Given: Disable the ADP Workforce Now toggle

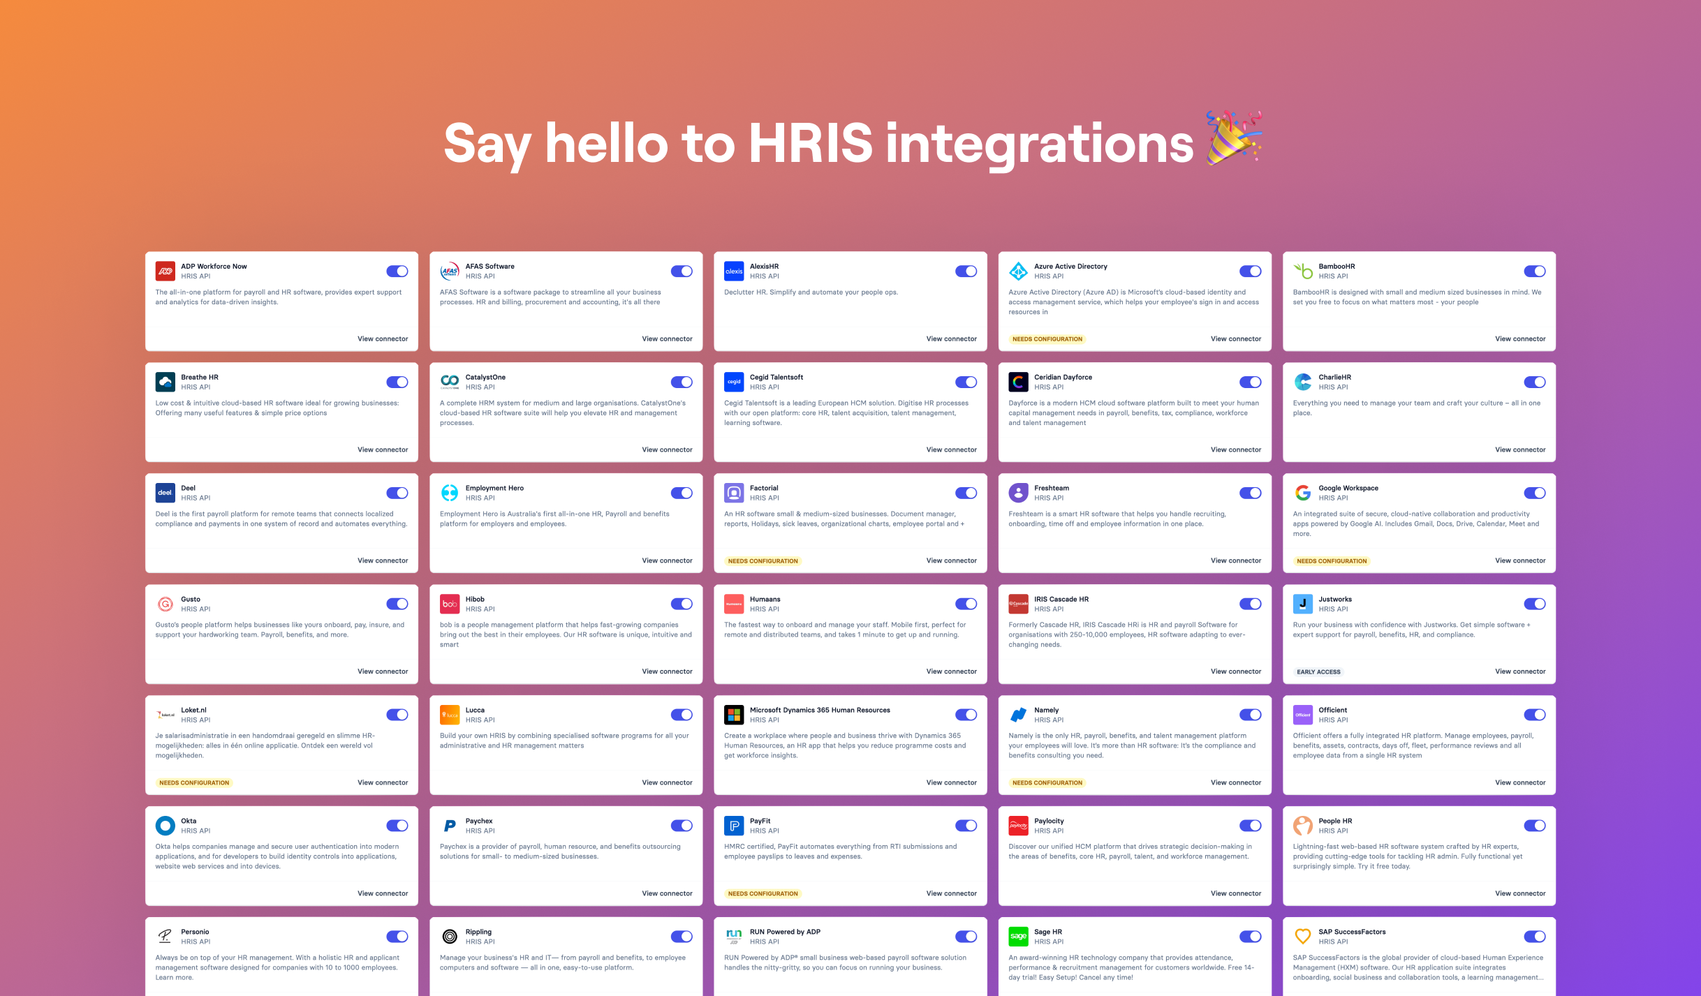Looking at the screenshot, I should [x=397, y=271].
